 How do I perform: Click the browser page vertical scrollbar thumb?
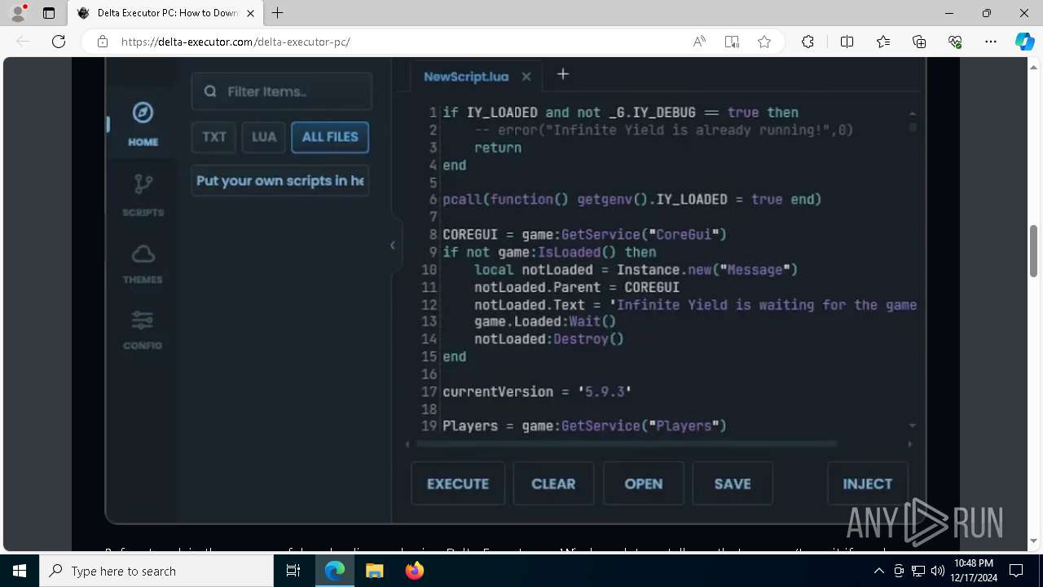pyautogui.click(x=1034, y=250)
